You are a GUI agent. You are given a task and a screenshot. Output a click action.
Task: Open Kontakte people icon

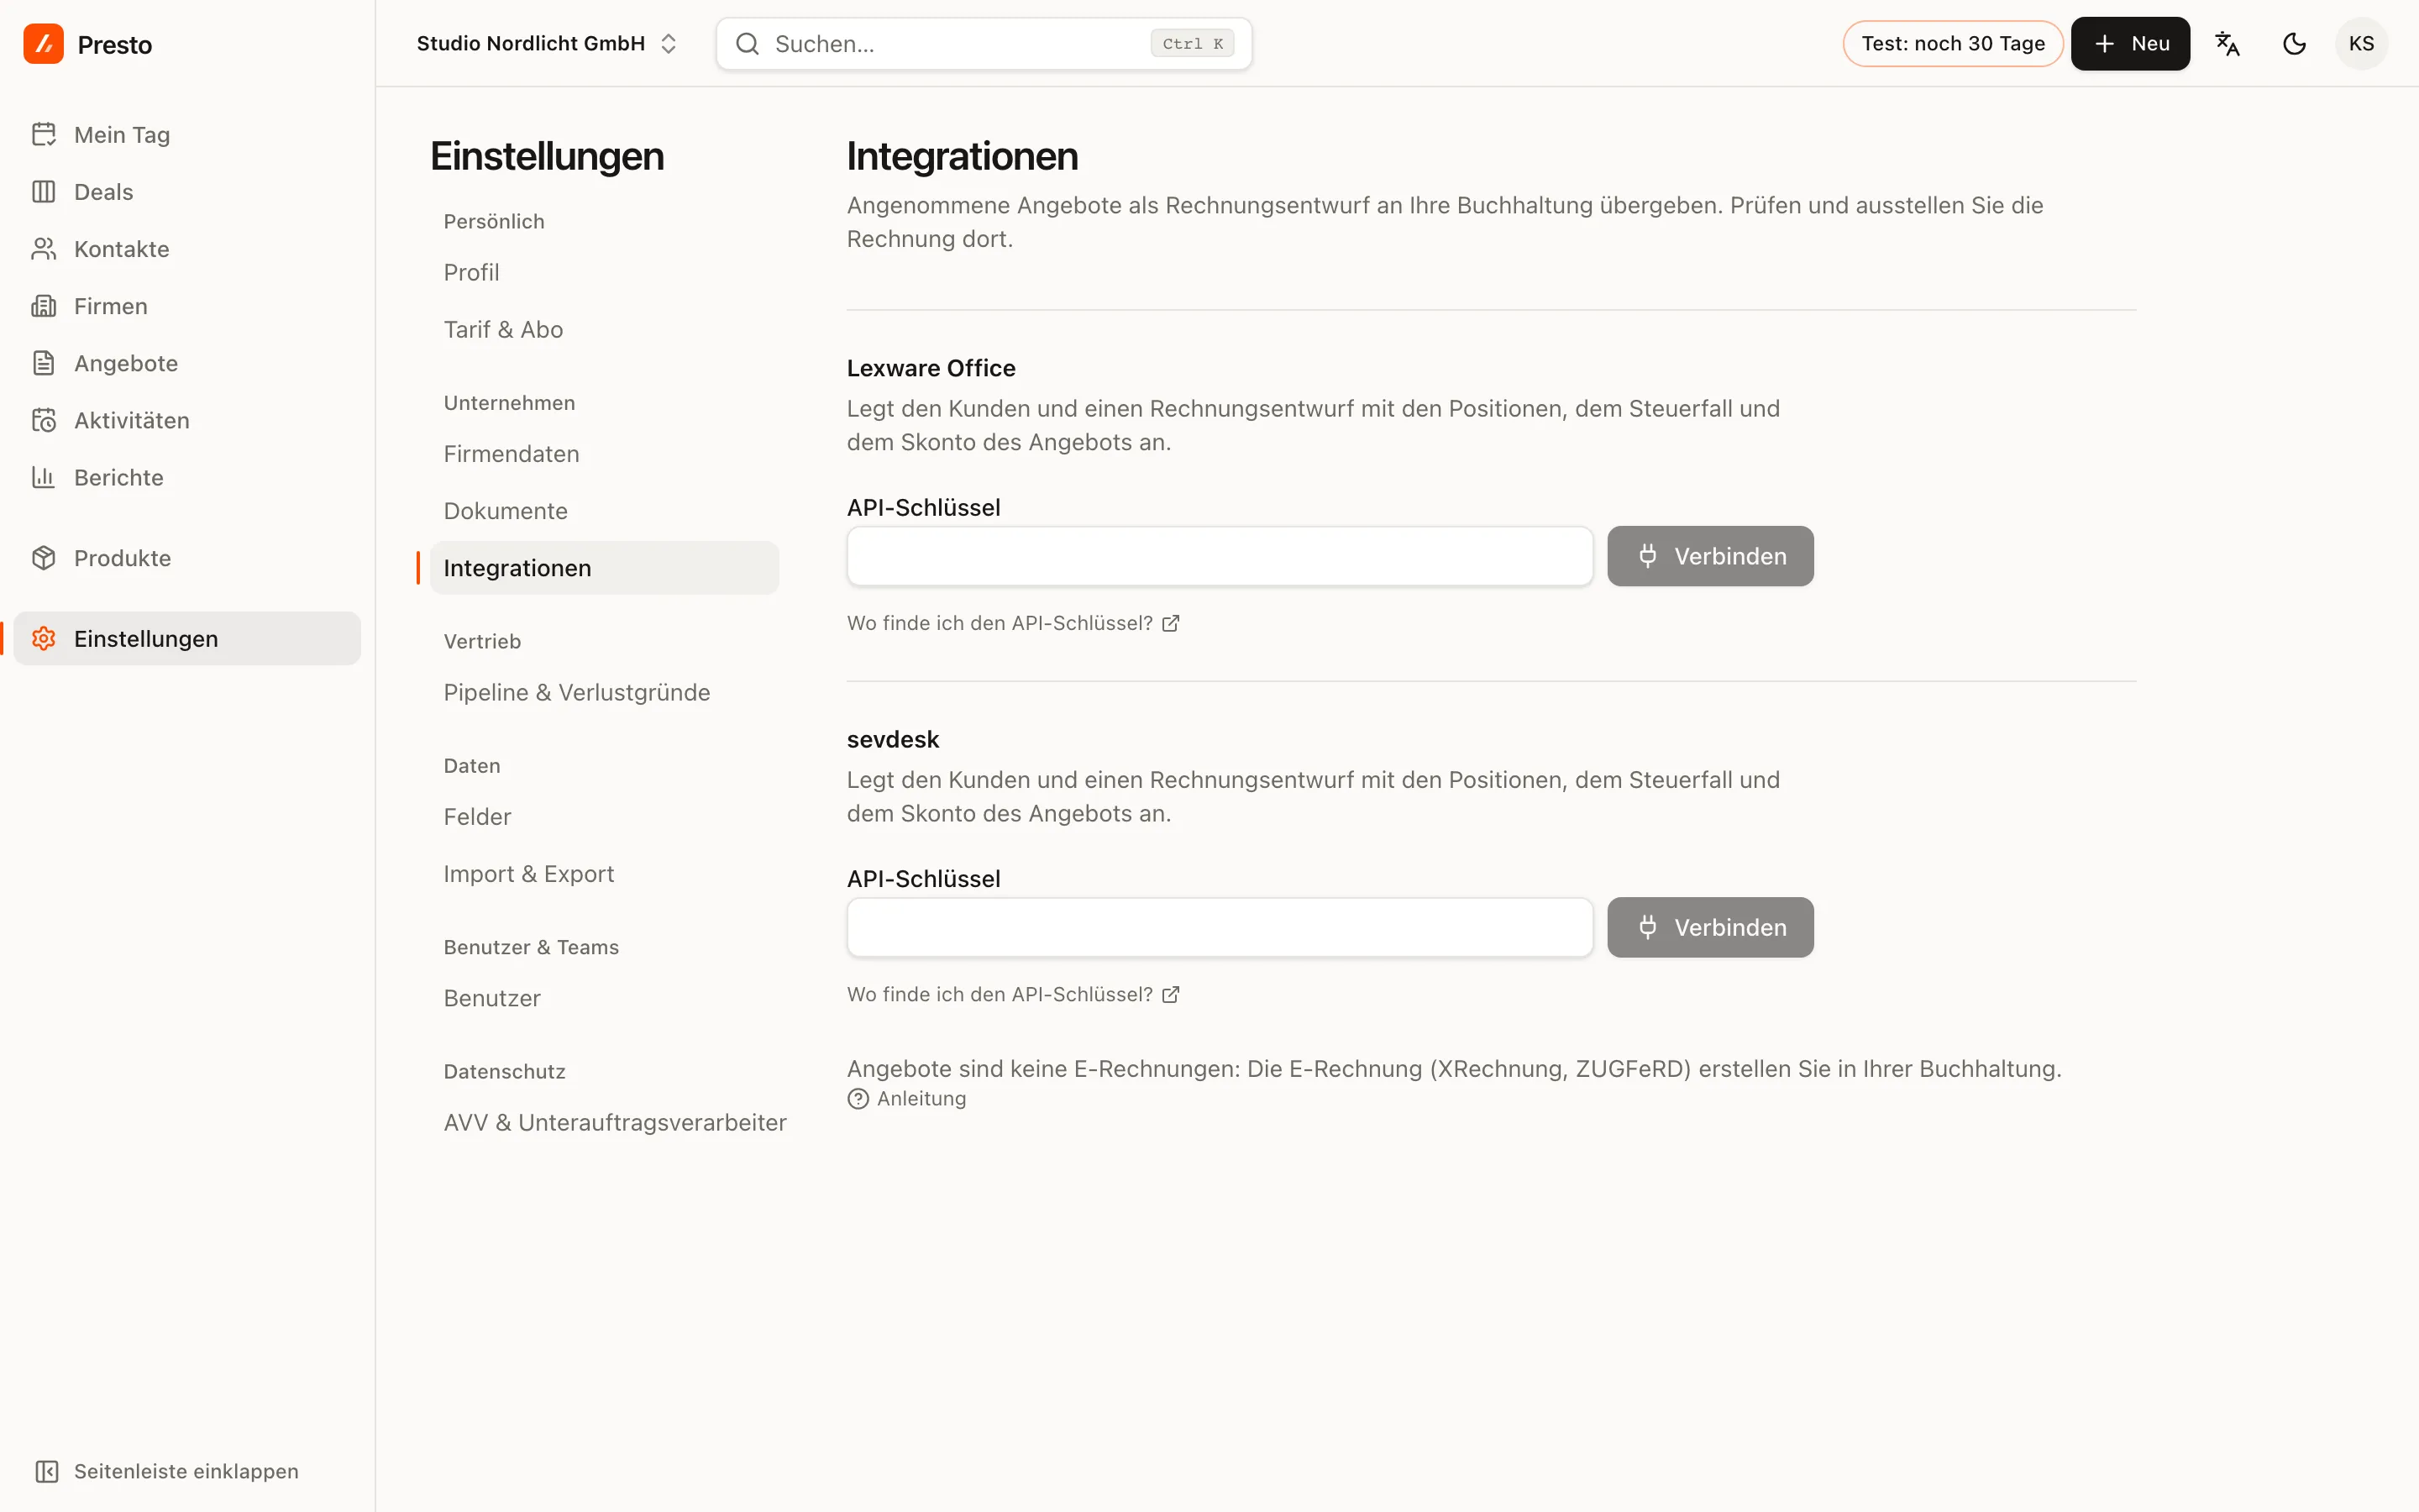tap(43, 248)
